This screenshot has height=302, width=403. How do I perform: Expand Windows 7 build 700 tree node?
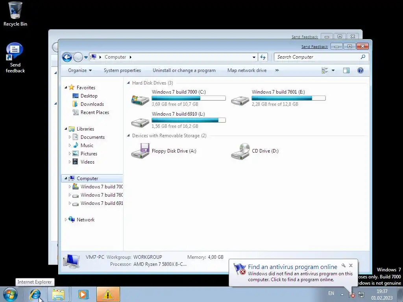(x=69, y=187)
